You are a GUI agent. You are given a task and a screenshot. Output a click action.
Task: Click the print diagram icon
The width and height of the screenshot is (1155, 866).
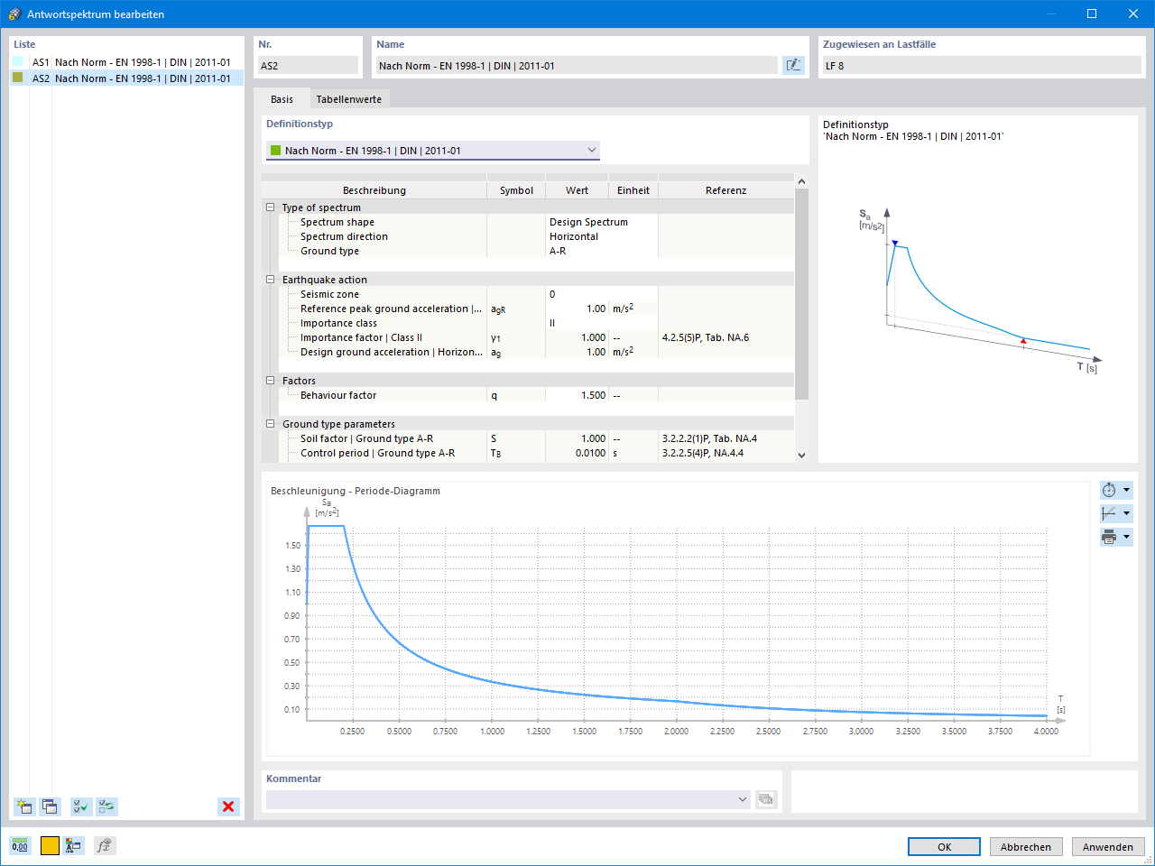[x=1109, y=537]
